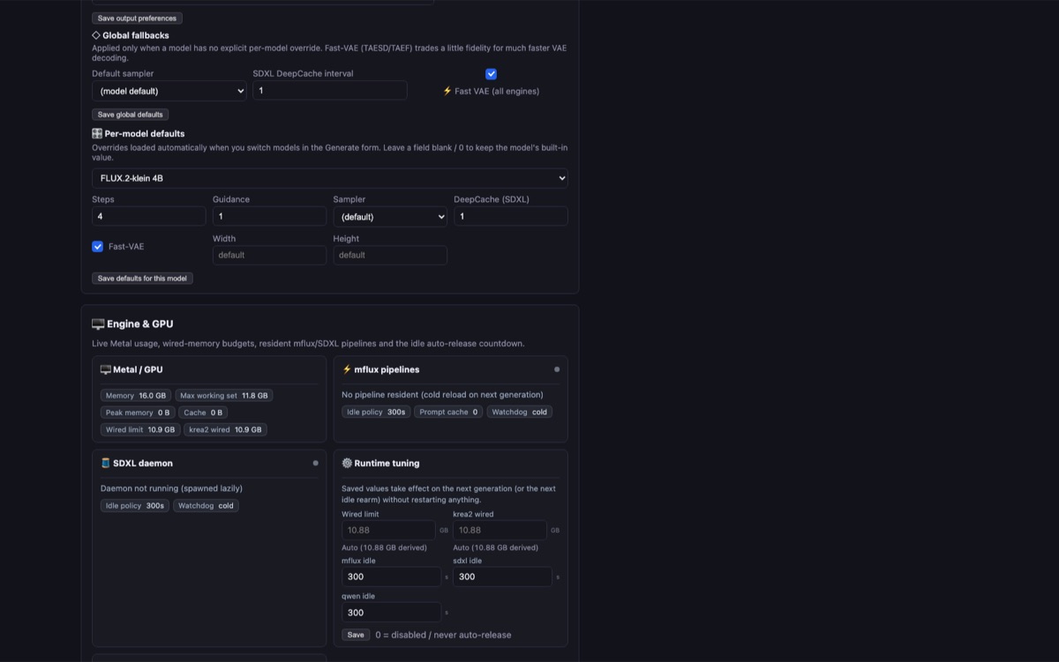Click Idle policy 300s badge in mflux pipelines
Viewport: 1059px width, 662px height.
(x=376, y=412)
